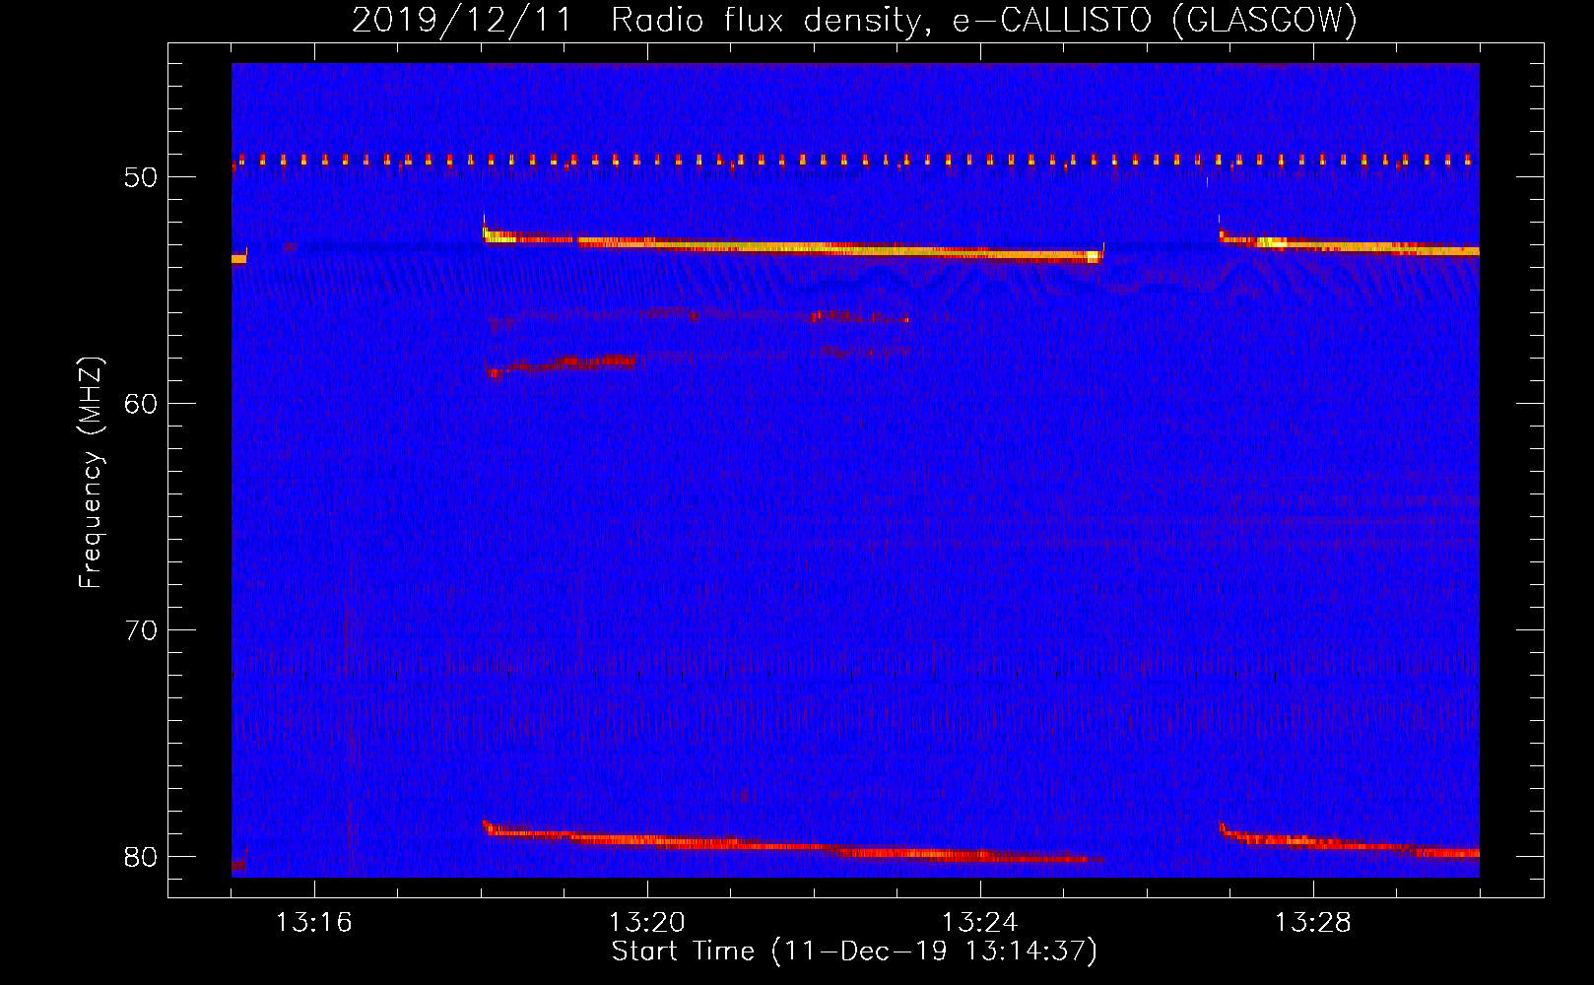Click the '13:24' time tick label
This screenshot has height=985, width=1594.
point(980,923)
